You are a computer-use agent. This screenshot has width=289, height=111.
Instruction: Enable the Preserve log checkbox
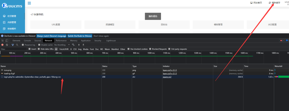click(23, 45)
